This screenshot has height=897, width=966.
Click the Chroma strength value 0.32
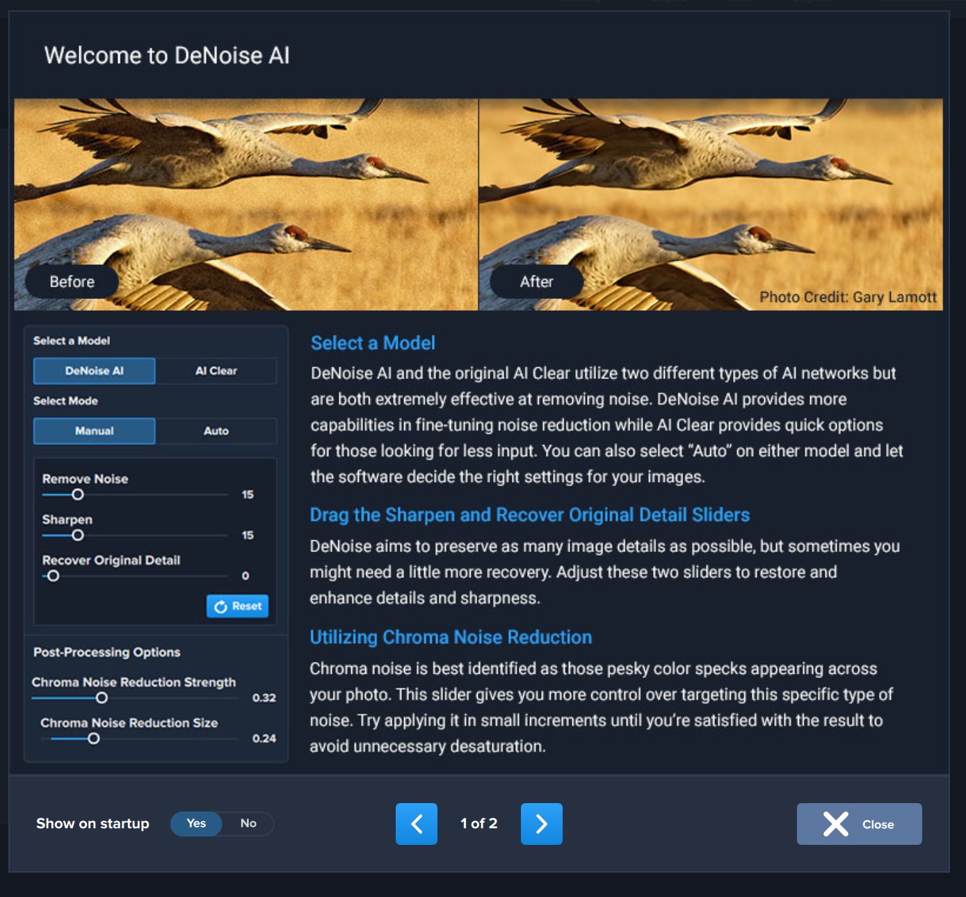point(264,697)
